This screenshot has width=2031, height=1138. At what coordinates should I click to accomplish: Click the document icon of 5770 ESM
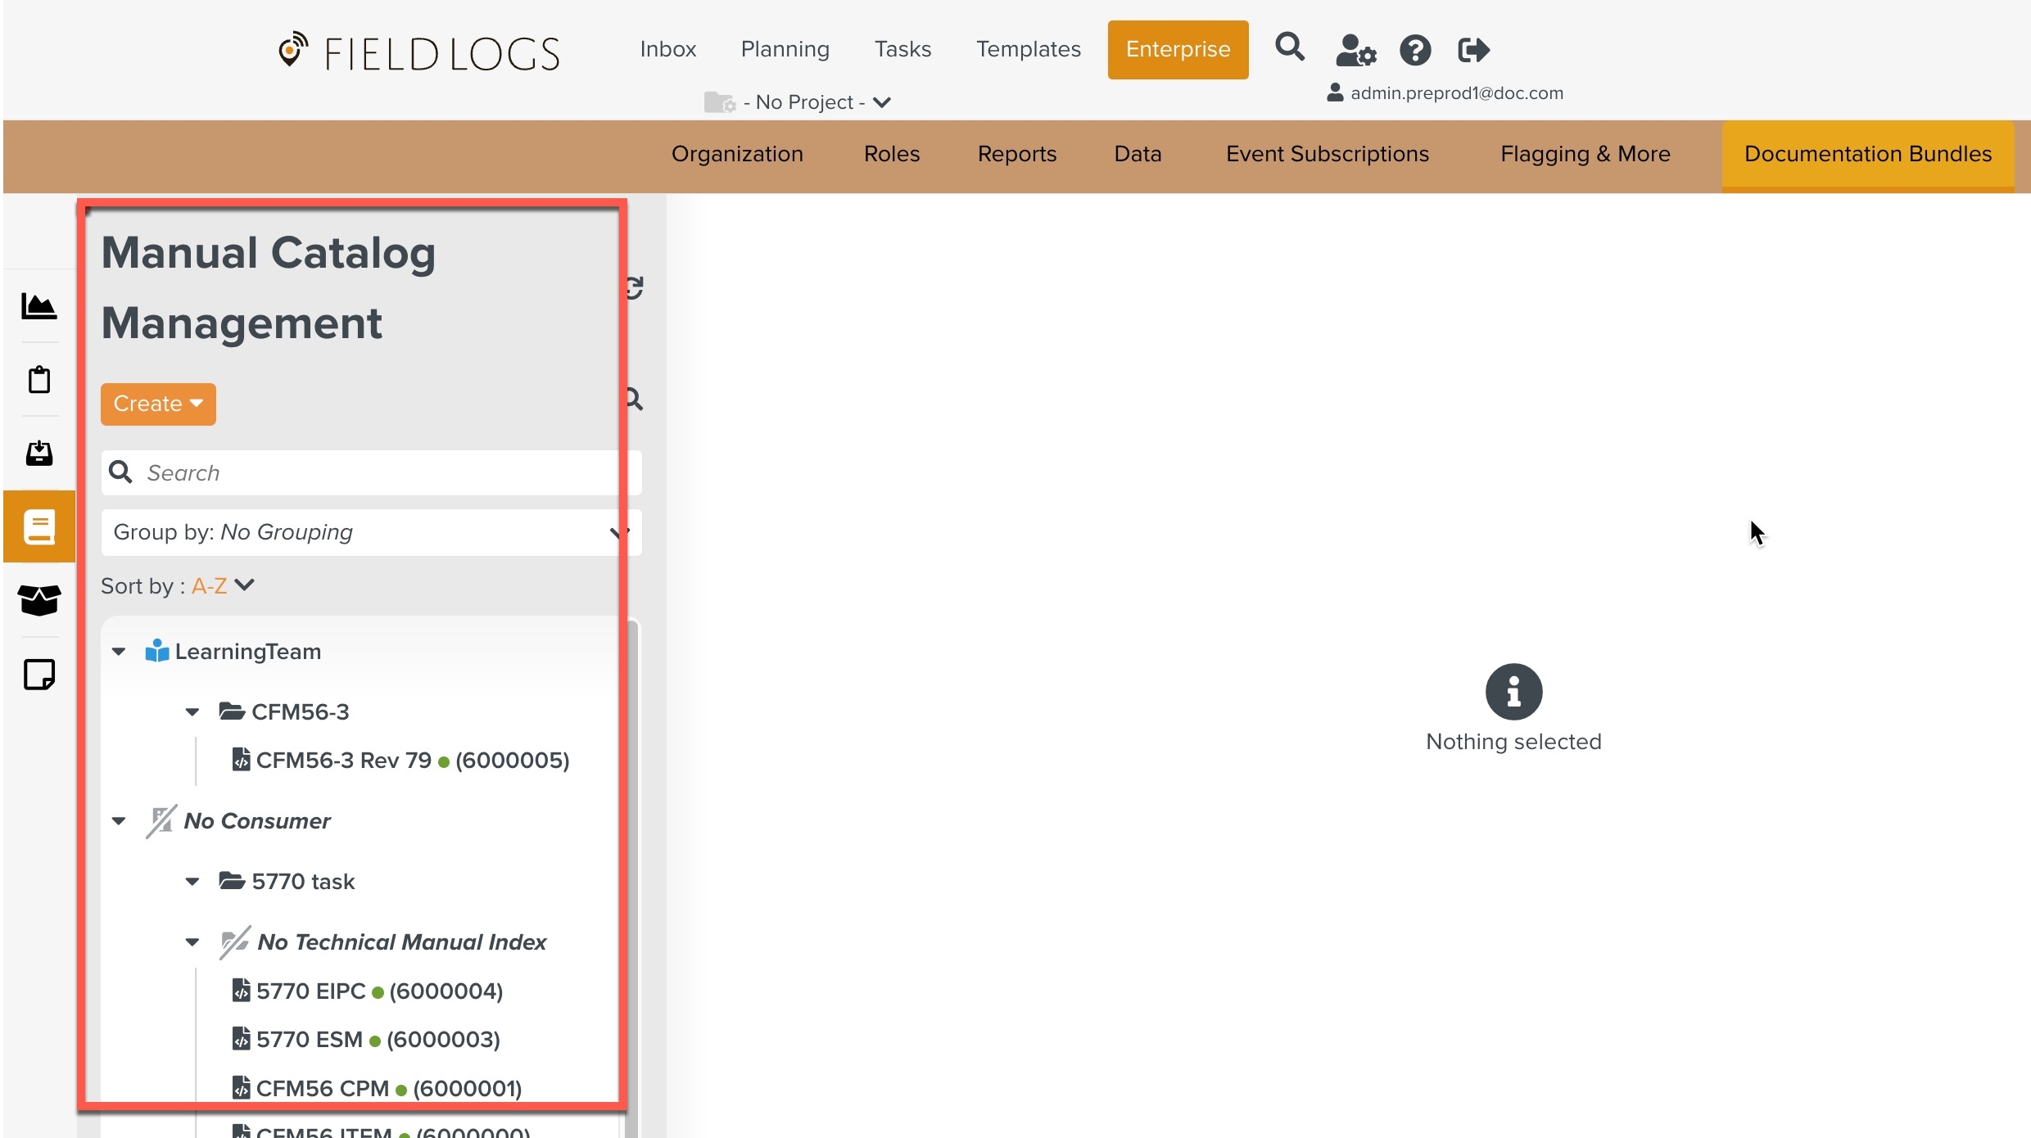point(241,1039)
